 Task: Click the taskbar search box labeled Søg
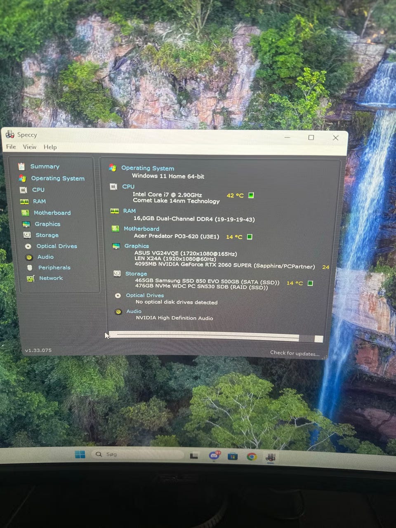138,454
